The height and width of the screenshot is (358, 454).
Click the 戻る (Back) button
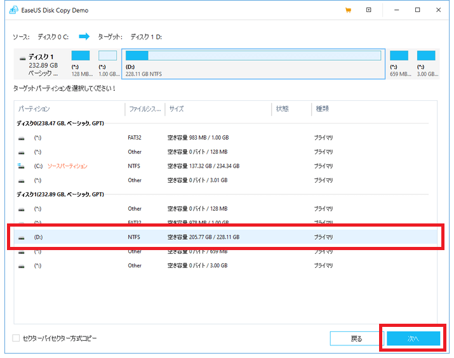click(x=357, y=338)
